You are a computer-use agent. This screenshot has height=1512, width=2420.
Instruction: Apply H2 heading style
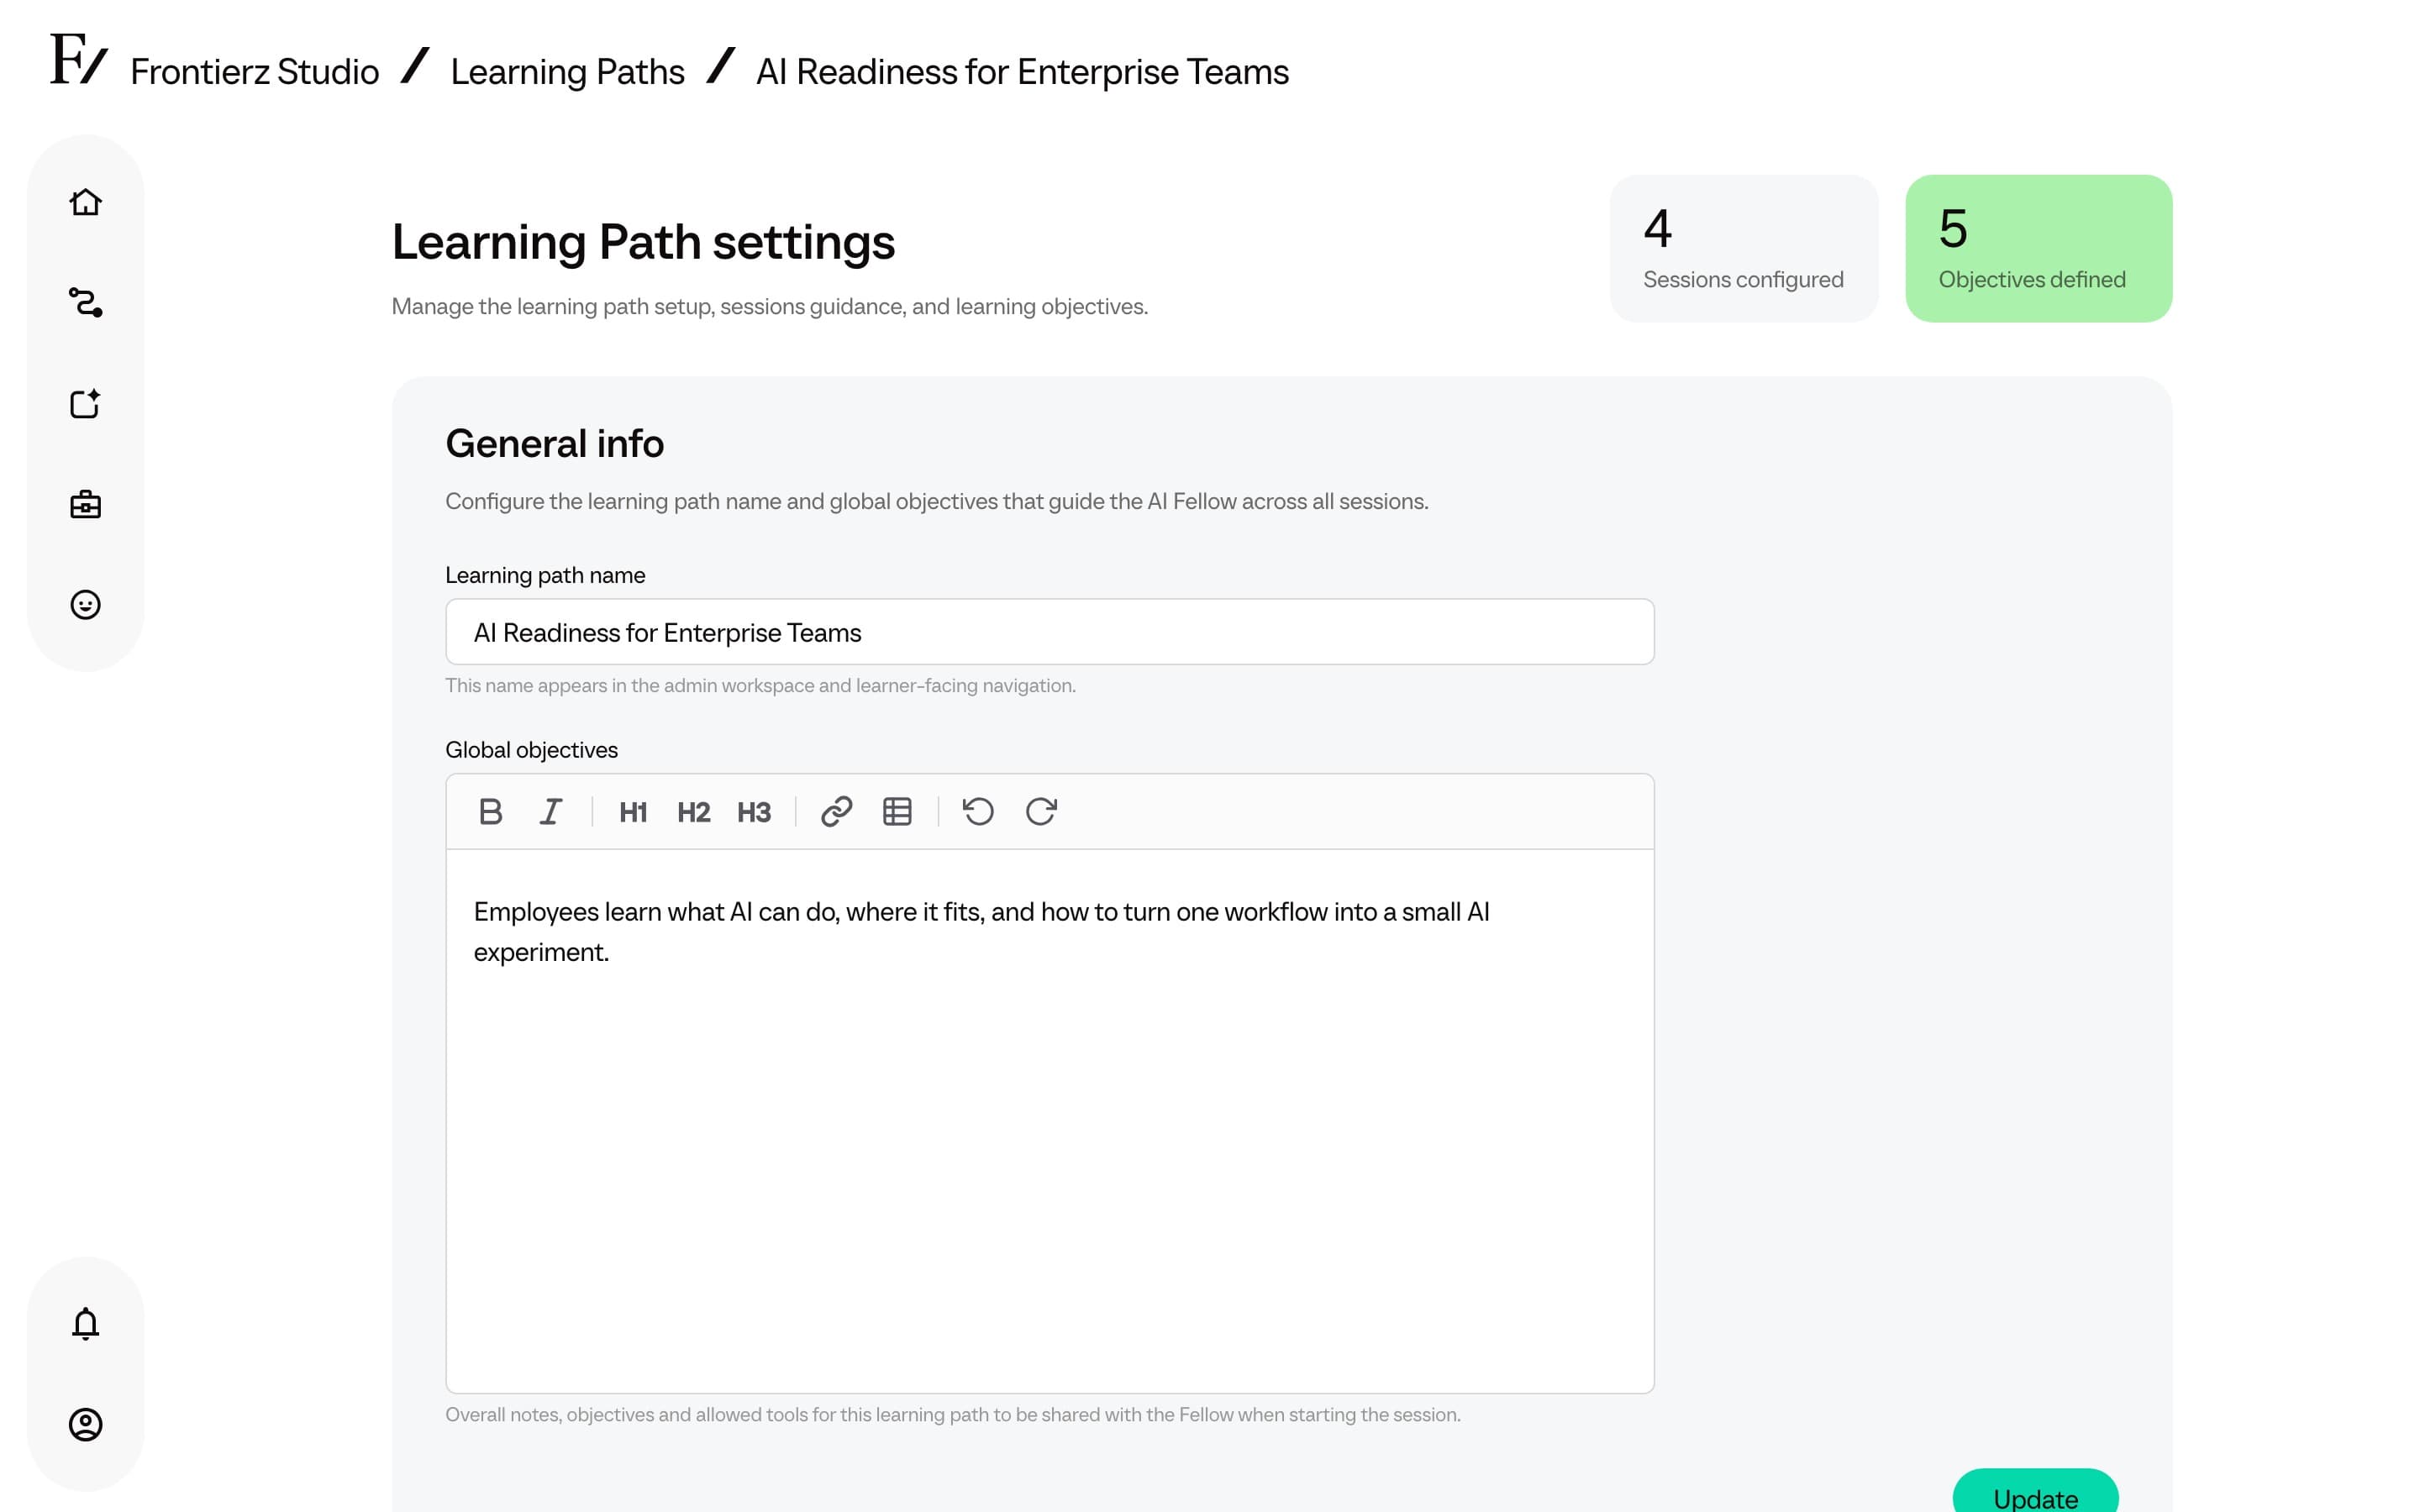click(693, 812)
